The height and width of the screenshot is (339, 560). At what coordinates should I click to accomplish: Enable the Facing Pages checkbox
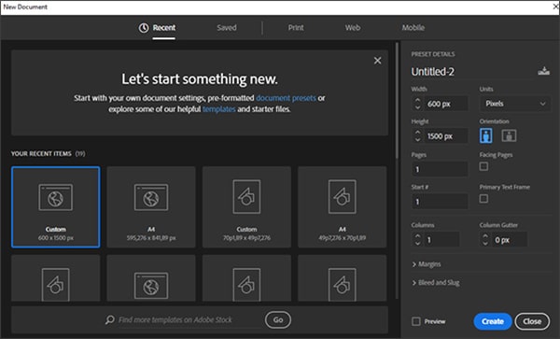[483, 166]
